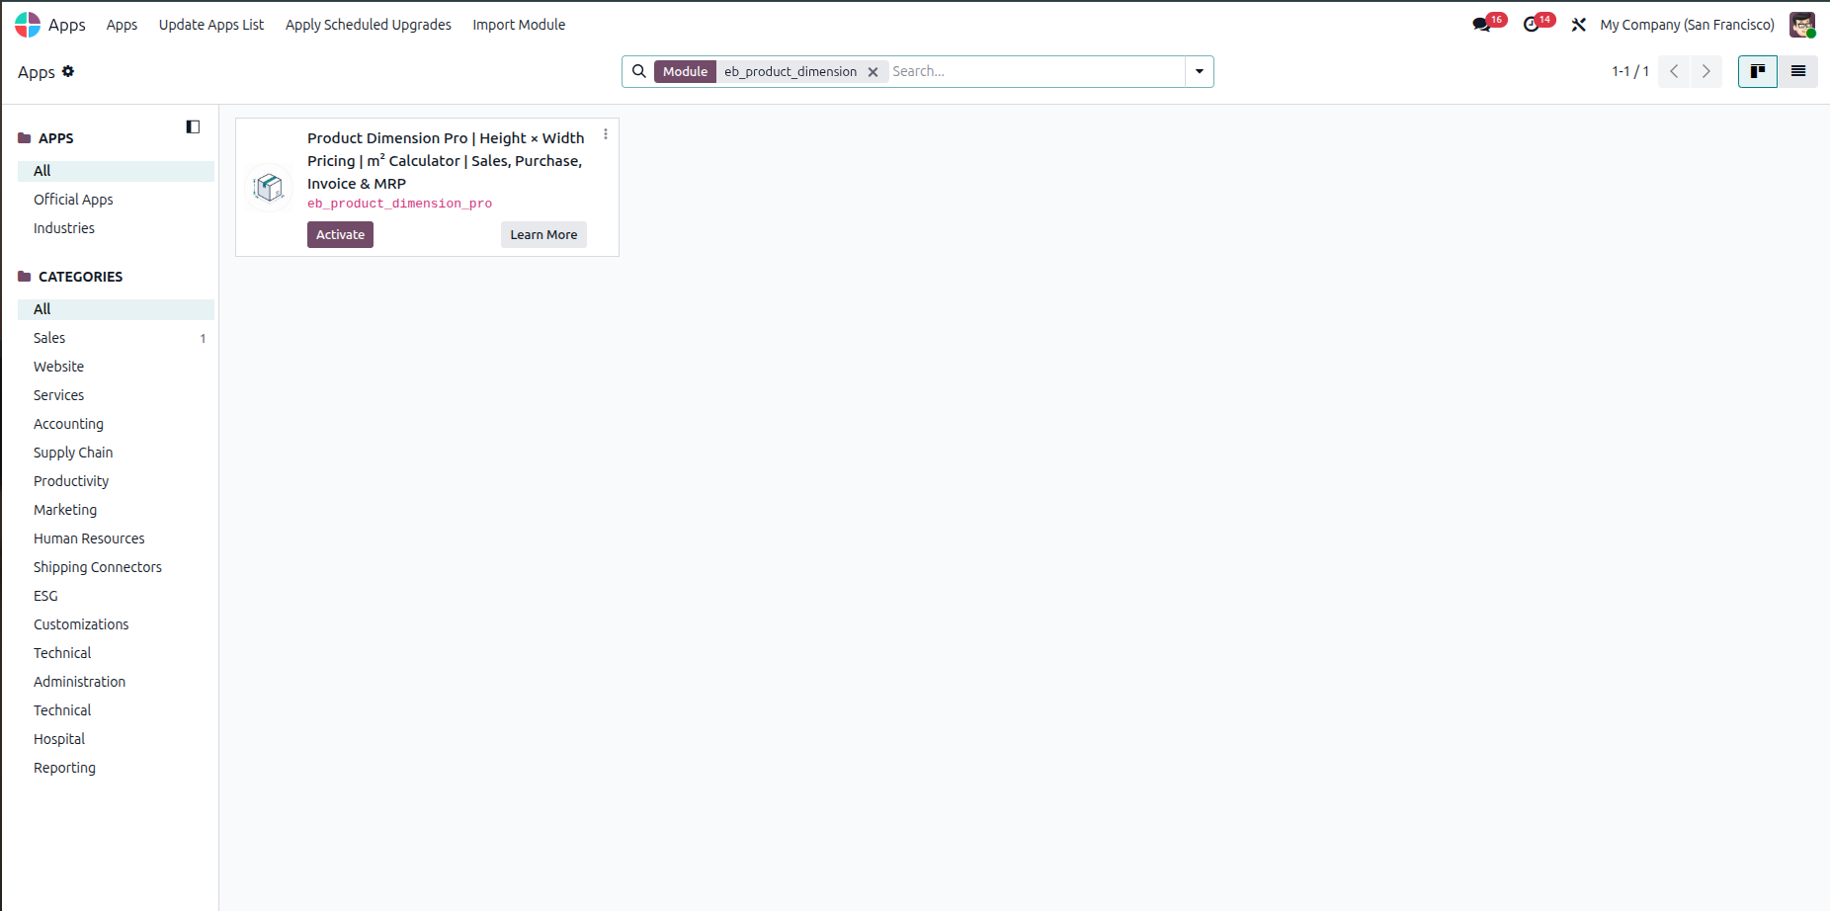Image resolution: width=1830 pixels, height=911 pixels.
Task: Click the pager 1-1 / 1 counter
Action: 1630,71
